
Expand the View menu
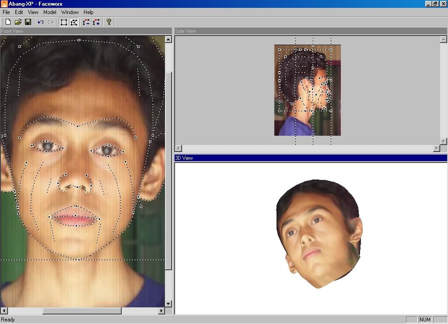33,12
